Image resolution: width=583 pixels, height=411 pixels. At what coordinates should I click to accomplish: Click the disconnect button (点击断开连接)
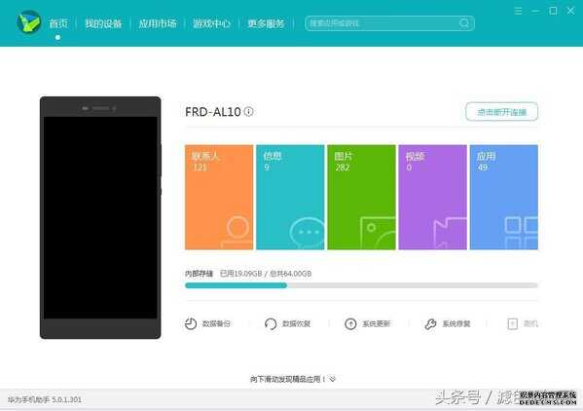point(501,112)
